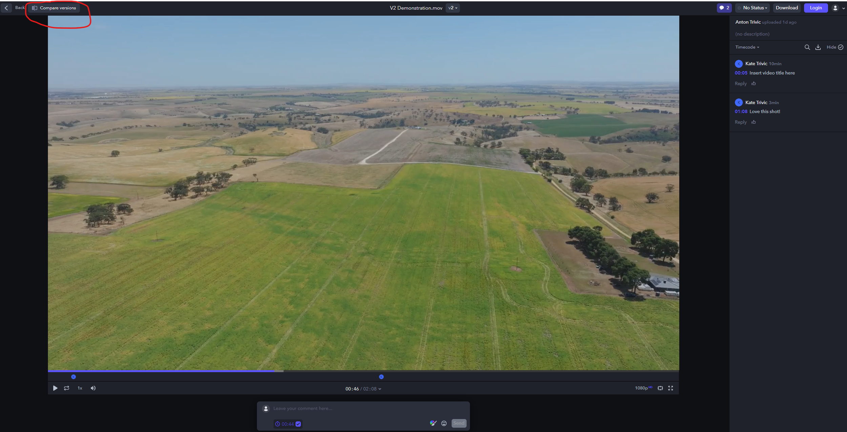Jump to the 01:08 timeline comment marker
This screenshot has width=847, height=432.
point(381,377)
